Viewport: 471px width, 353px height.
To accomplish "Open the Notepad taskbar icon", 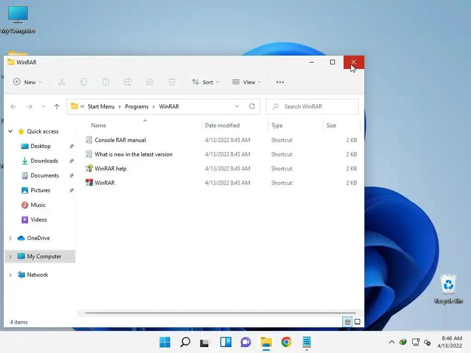I will [307, 342].
